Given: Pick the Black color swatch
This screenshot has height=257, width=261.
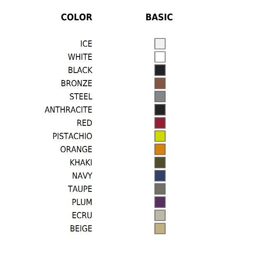Looking at the screenshot, I should click(x=160, y=70).
